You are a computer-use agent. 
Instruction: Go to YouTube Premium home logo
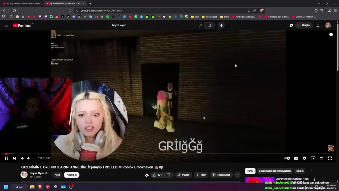tap(22, 25)
